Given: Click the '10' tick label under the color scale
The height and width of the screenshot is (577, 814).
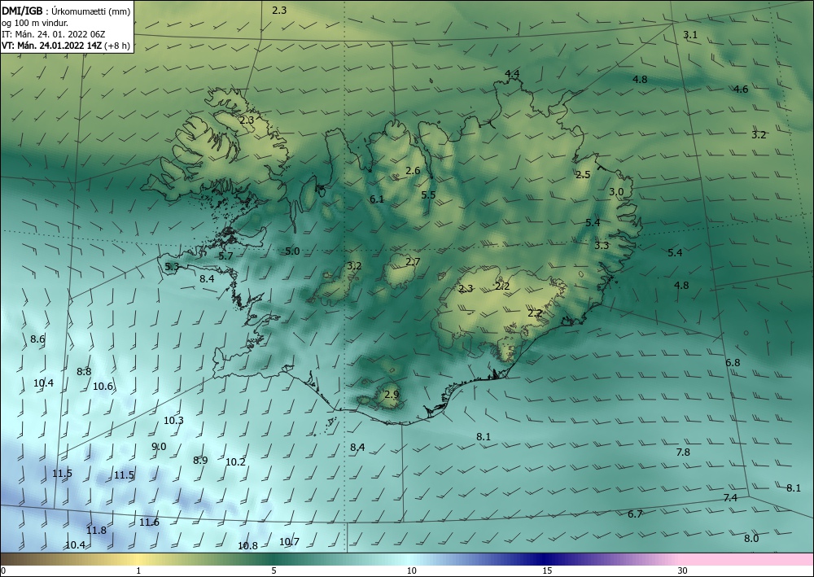Looking at the screenshot, I should (411, 571).
